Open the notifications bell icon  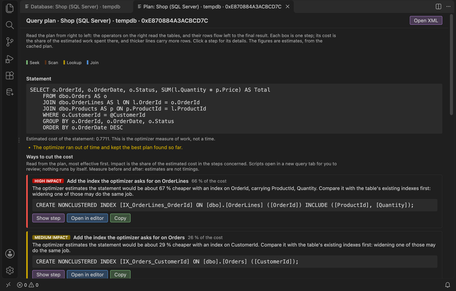447,285
